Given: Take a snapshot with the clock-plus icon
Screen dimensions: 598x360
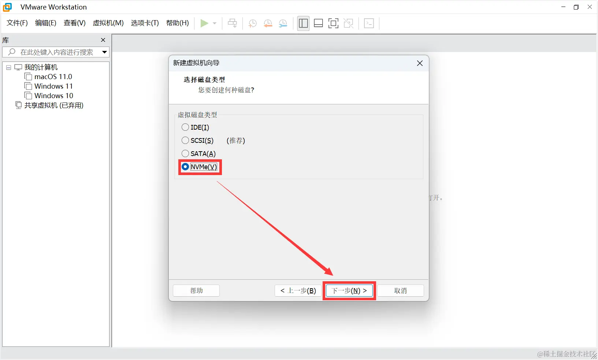Looking at the screenshot, I should 252,23.
